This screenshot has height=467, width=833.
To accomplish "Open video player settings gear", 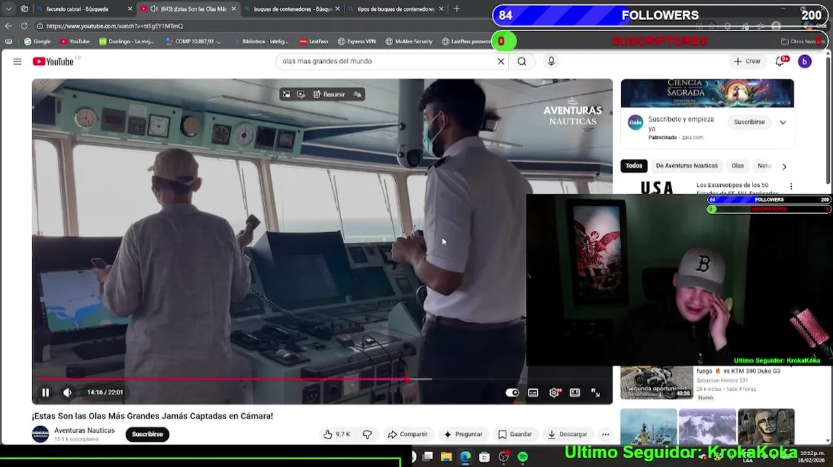I will tap(554, 392).
